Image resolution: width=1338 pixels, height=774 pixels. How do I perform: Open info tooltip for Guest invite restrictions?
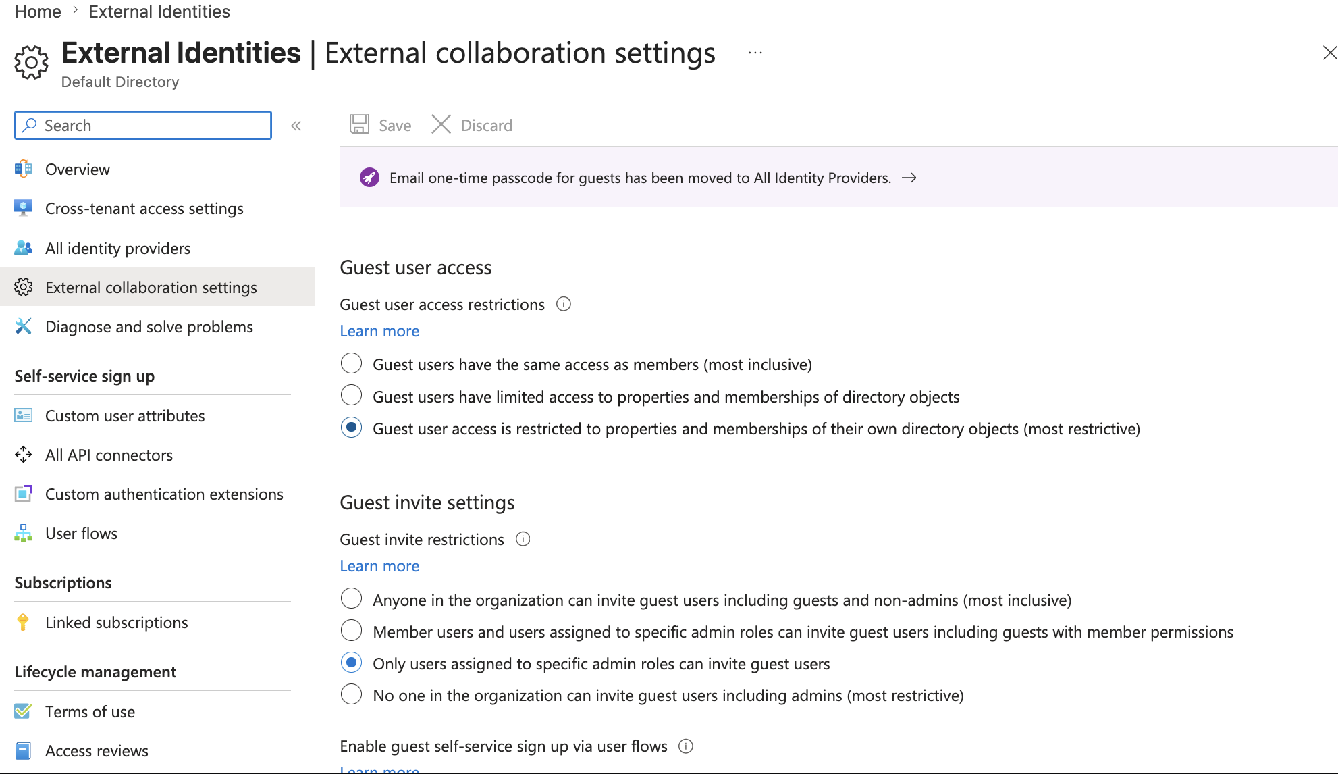tap(523, 539)
